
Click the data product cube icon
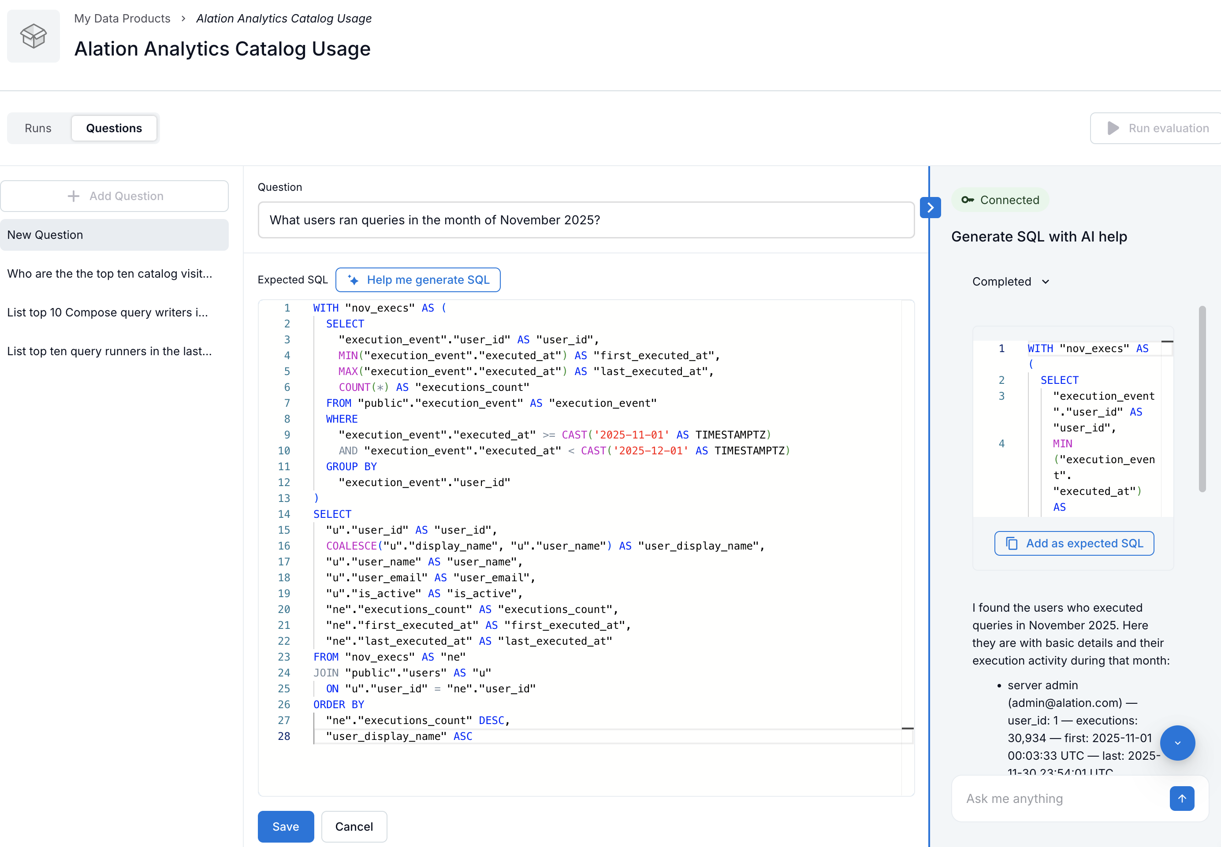tap(33, 36)
